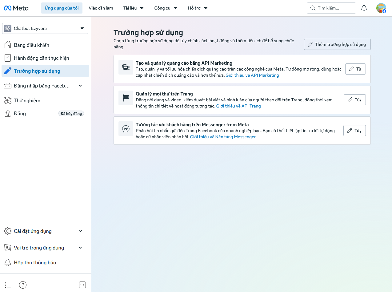The width and height of the screenshot is (392, 292).
Task: Select Trường hợp sử dụng in sidebar
Action: (45, 71)
